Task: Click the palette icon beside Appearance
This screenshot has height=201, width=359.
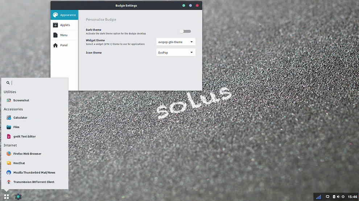Action: coord(55,15)
